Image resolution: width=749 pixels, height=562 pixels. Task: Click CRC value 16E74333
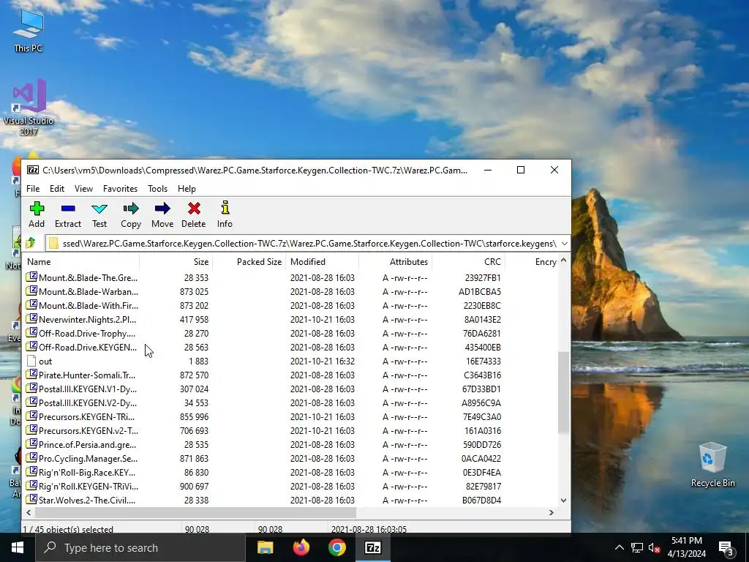[x=483, y=361]
